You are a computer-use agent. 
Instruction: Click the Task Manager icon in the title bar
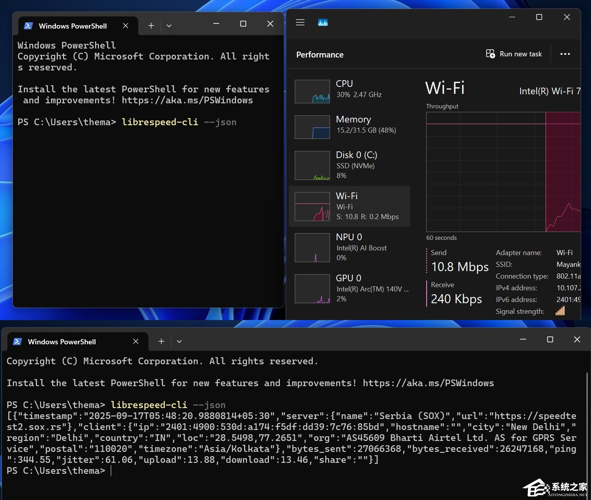[322, 22]
